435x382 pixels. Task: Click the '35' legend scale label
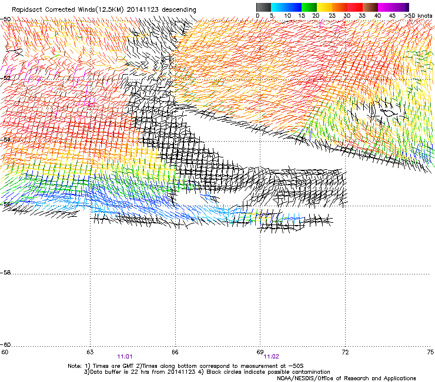tap(362, 16)
